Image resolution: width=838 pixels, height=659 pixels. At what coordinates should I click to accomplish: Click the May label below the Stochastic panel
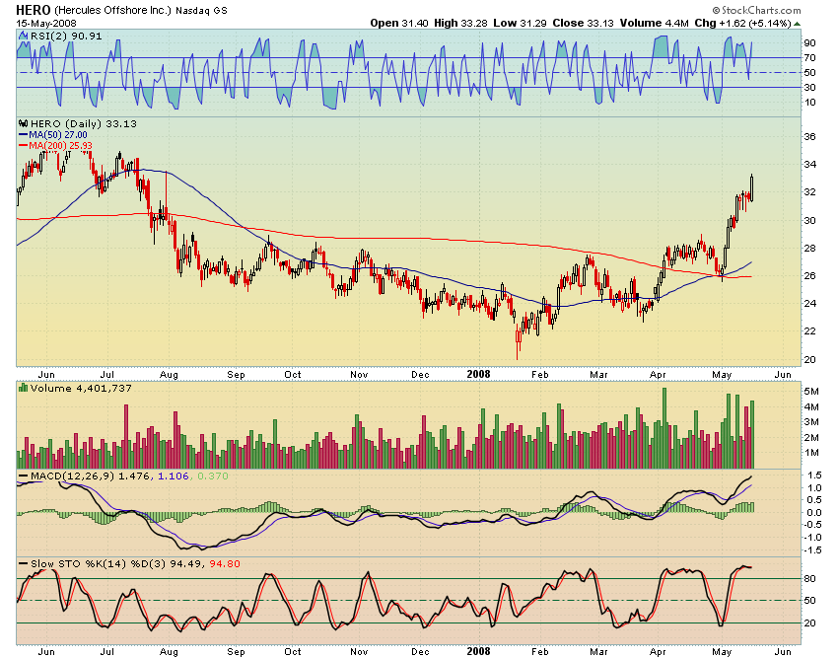pos(722,651)
